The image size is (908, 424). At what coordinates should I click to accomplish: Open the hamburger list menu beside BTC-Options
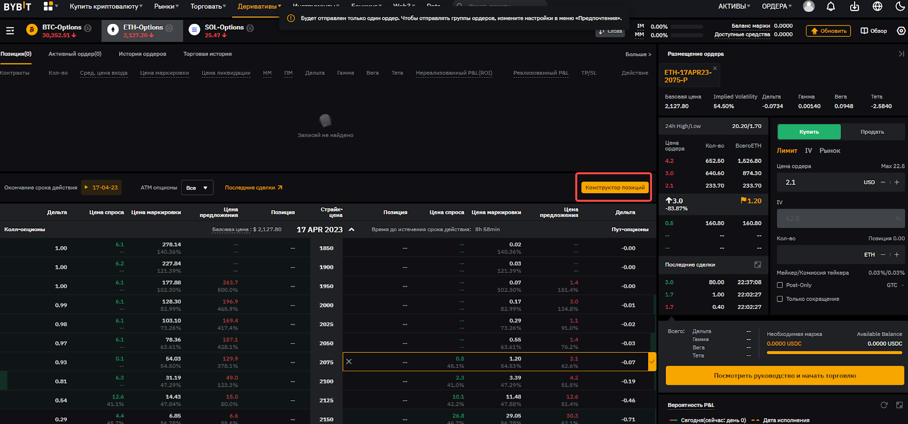pos(10,31)
